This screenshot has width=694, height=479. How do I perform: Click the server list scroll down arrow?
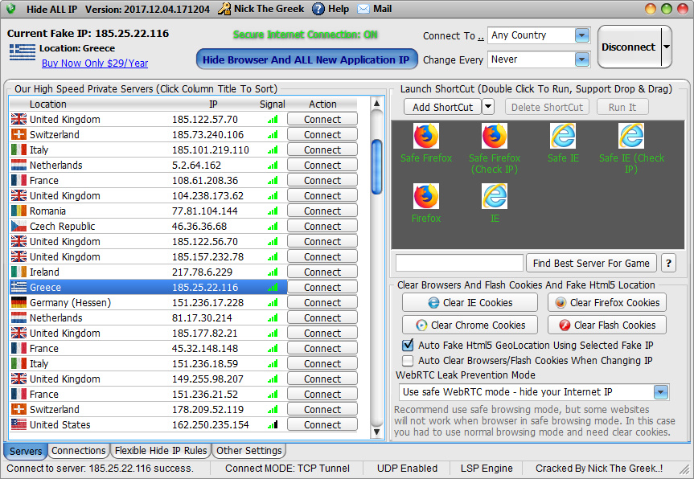click(376, 432)
